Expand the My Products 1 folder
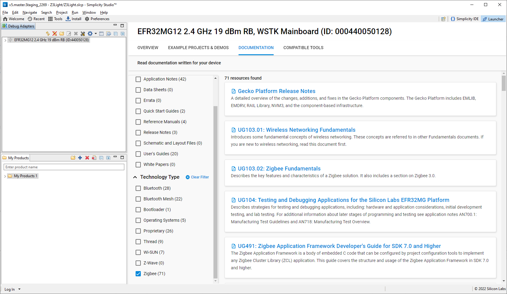 point(5,176)
